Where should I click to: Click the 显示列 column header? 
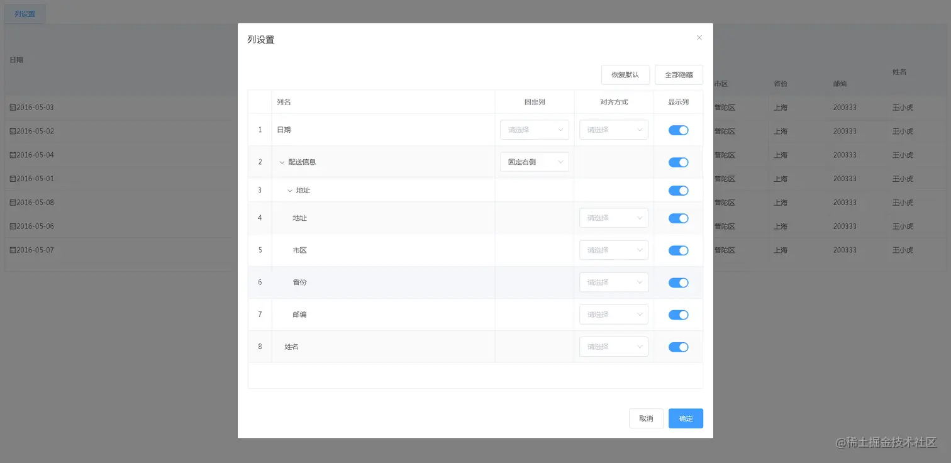678,102
